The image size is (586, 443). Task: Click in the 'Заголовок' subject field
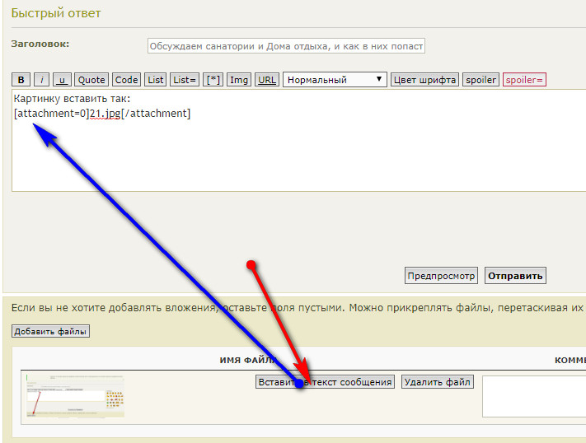[x=286, y=47]
